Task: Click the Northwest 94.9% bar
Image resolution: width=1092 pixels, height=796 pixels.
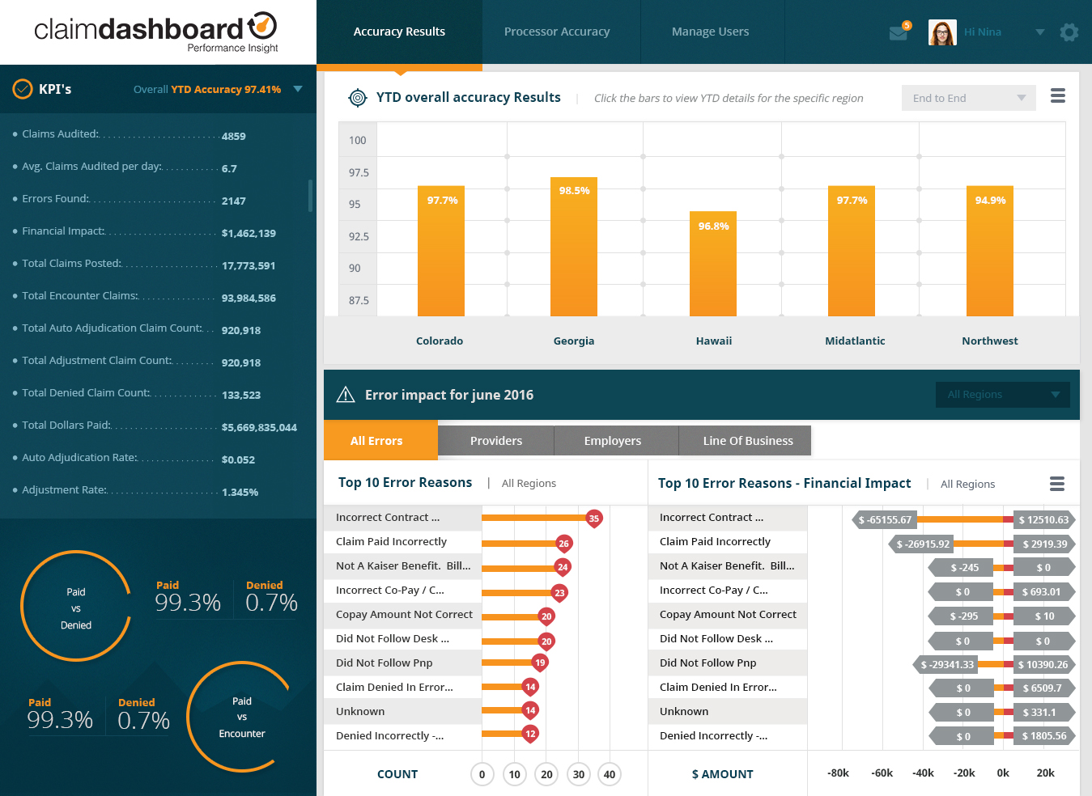Action: 990,251
